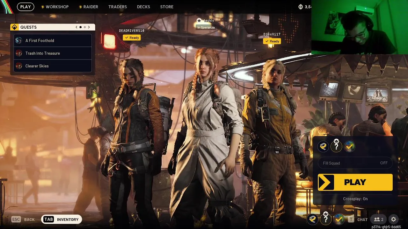Select the DEADRIVERS10 player name
408x229 pixels.
132,31
